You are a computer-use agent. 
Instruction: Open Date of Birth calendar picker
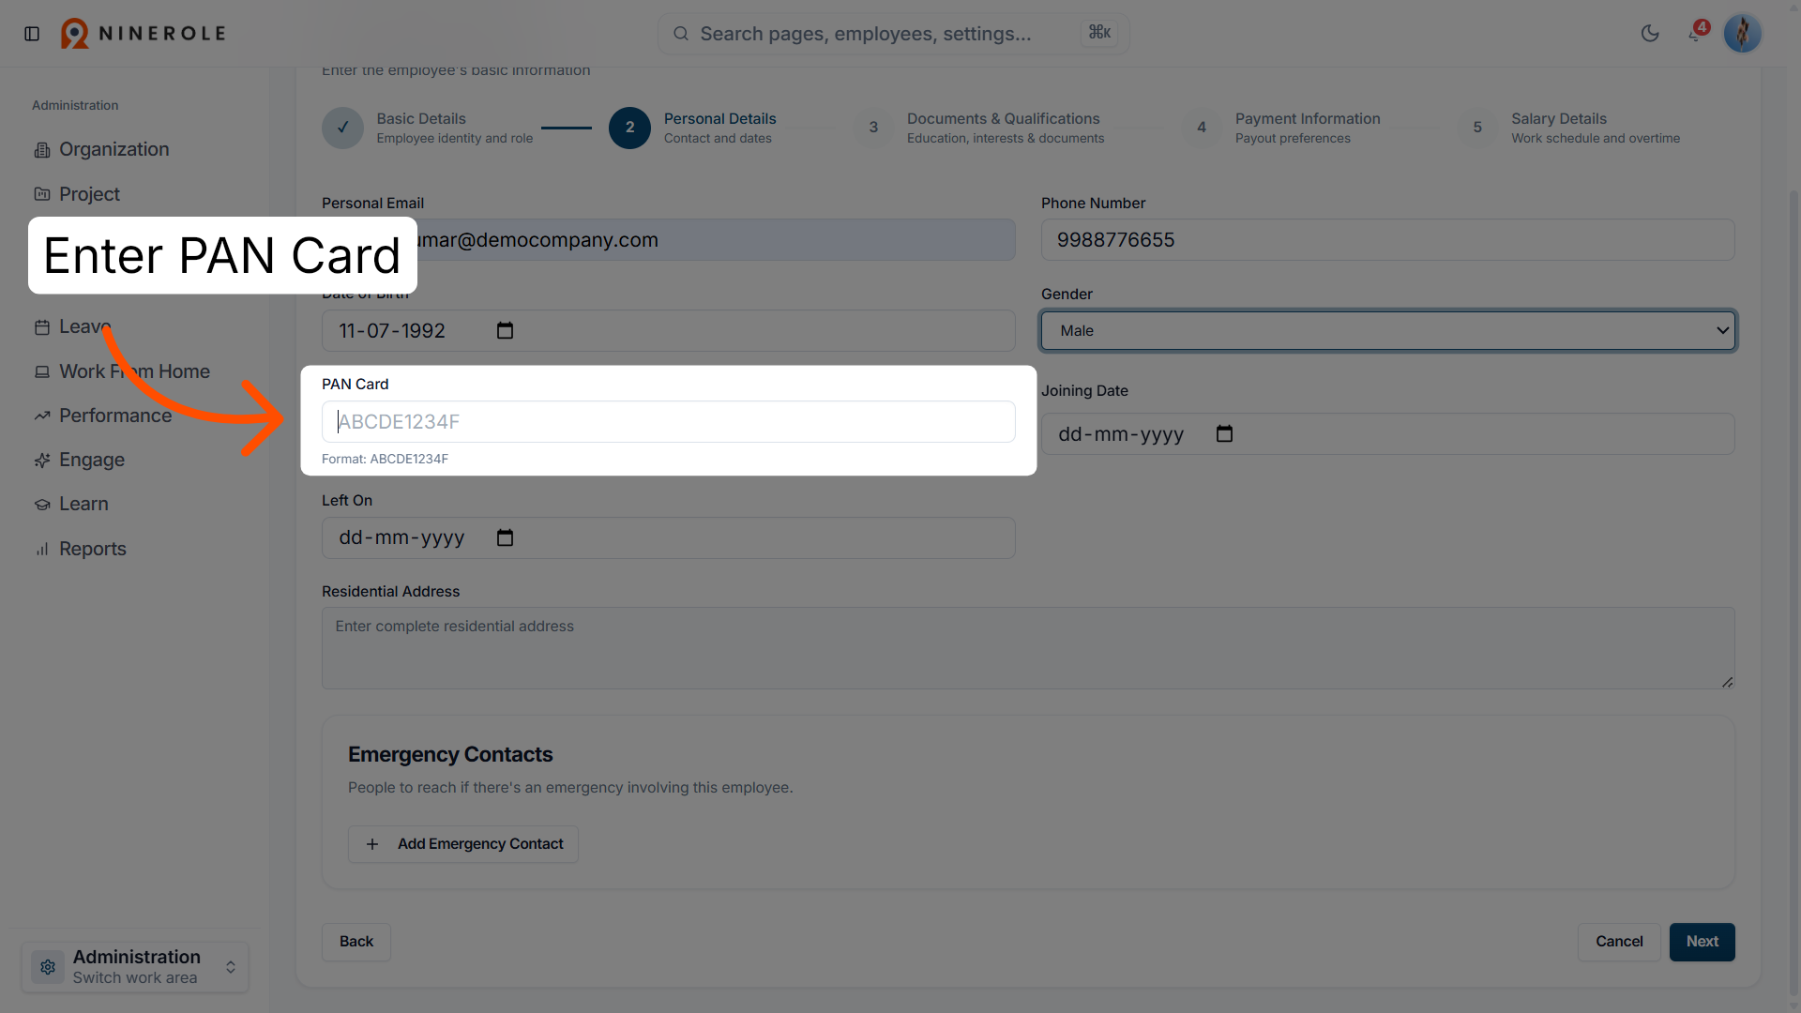point(505,330)
